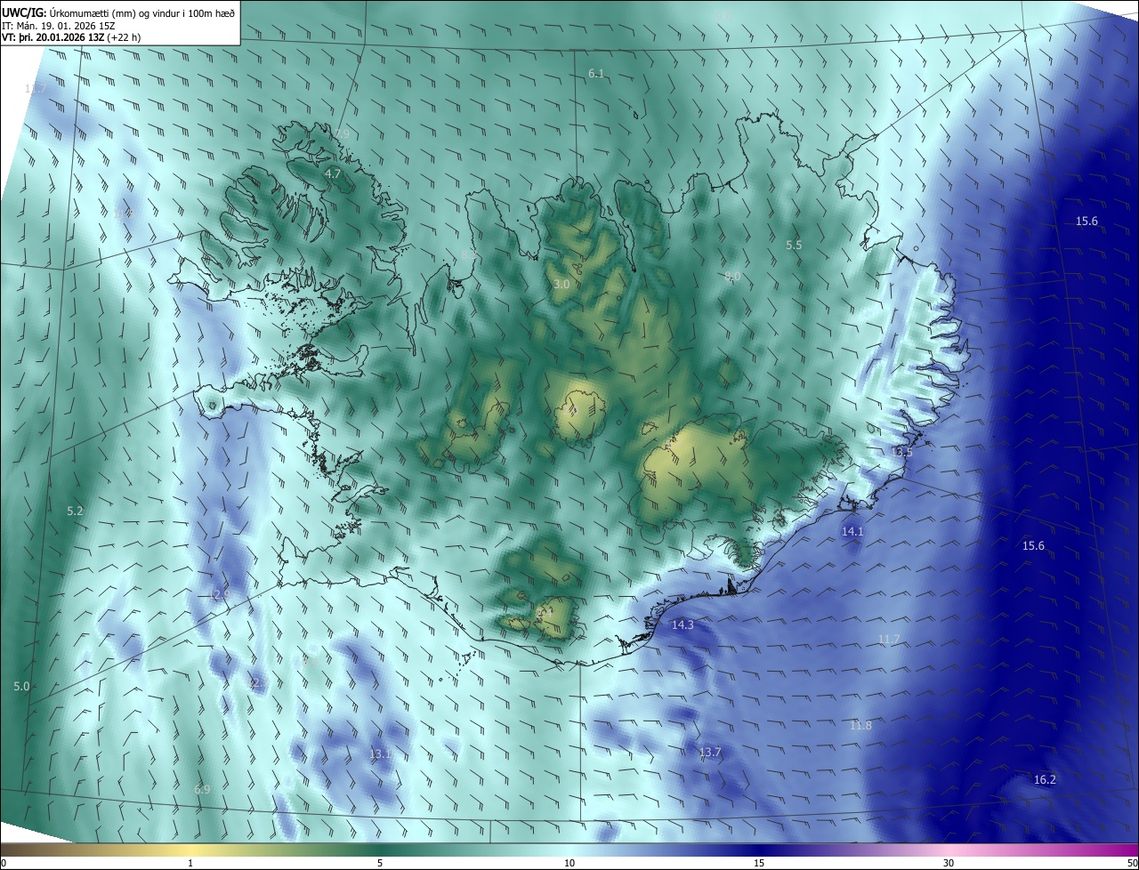
Task: Click the '50' tick on color scale
Action: pyautogui.click(x=1132, y=864)
